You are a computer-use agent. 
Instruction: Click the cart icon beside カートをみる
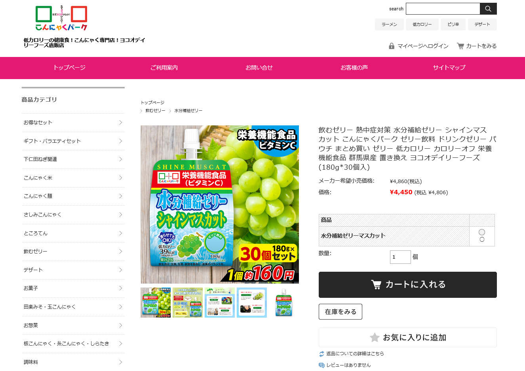coord(460,46)
